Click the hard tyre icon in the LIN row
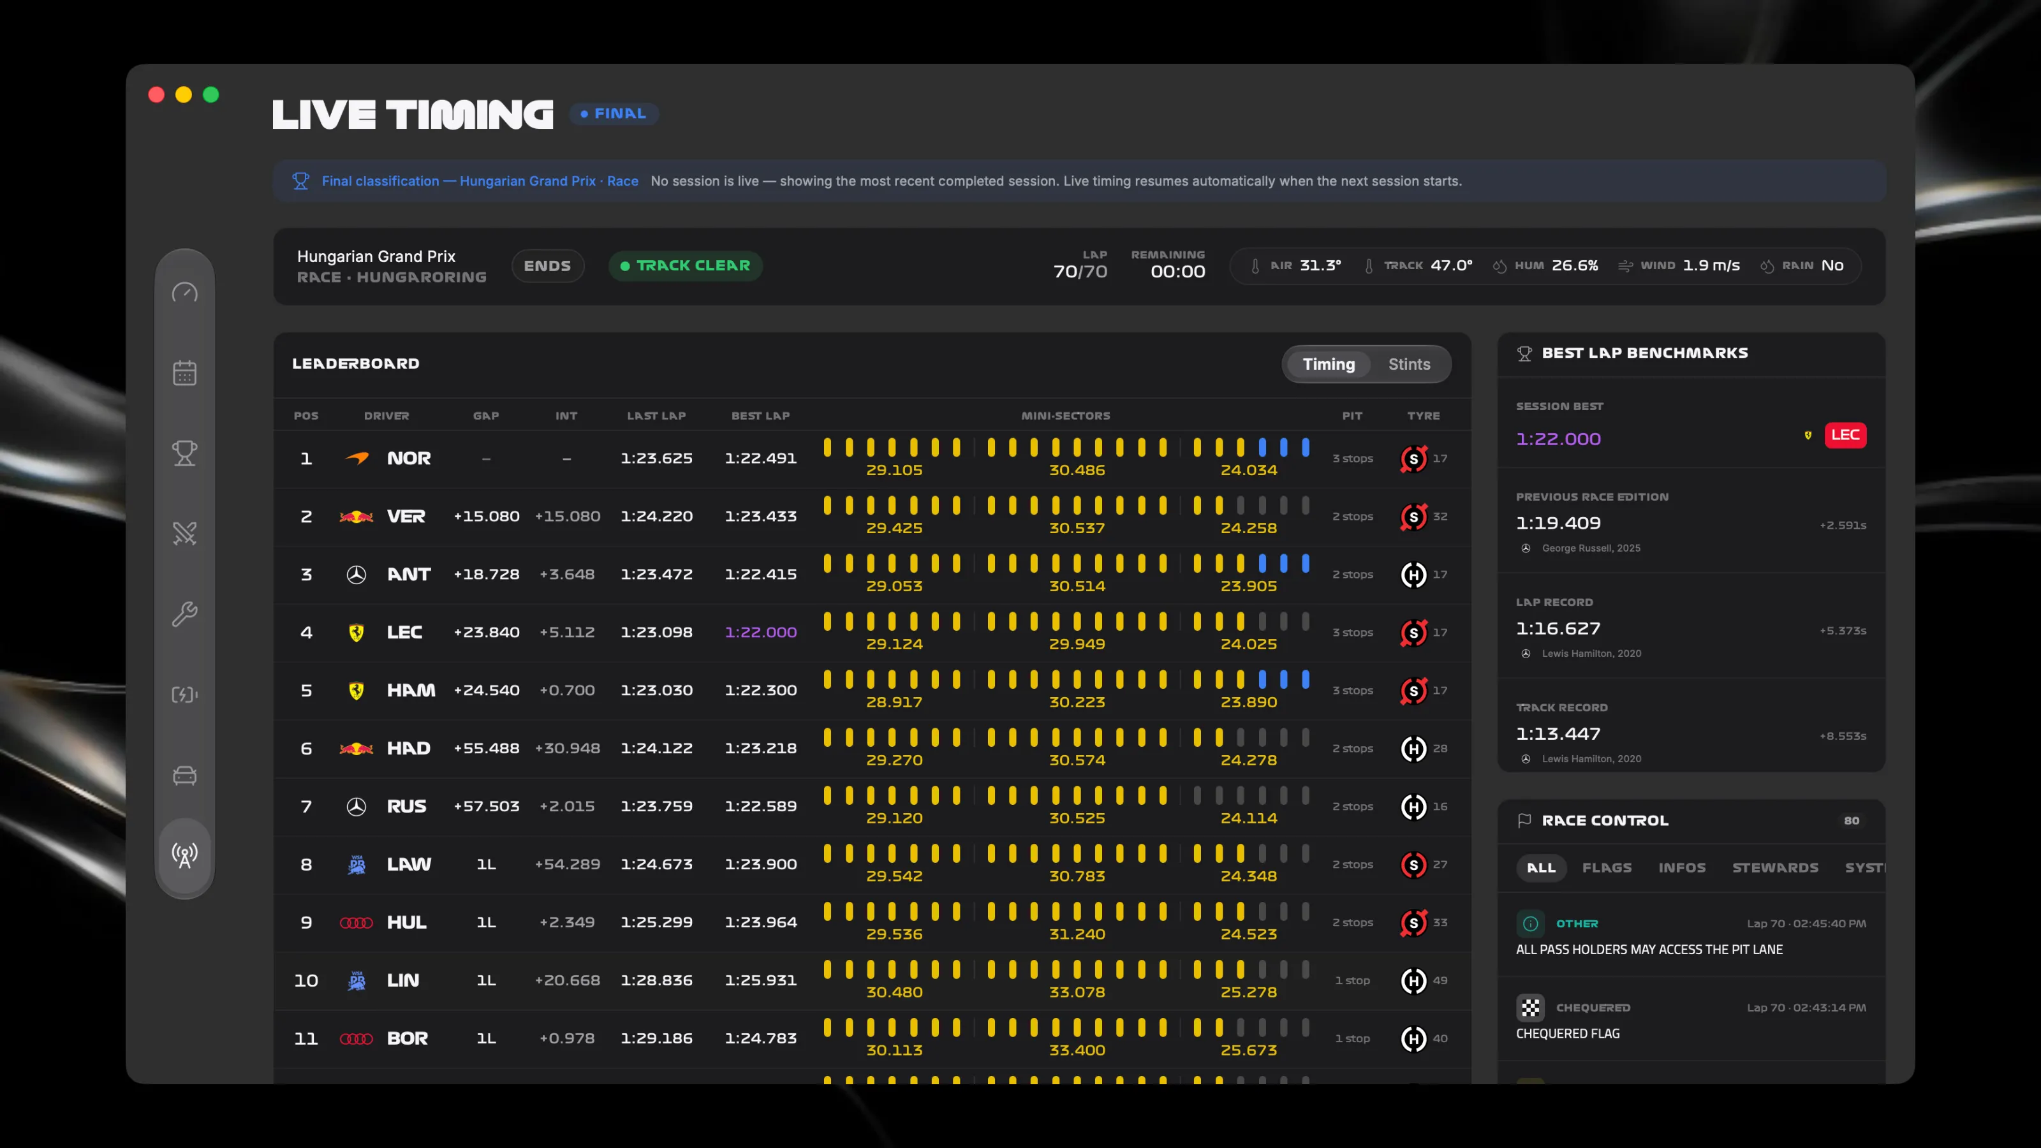Viewport: 2041px width, 1148px height. pyautogui.click(x=1413, y=981)
